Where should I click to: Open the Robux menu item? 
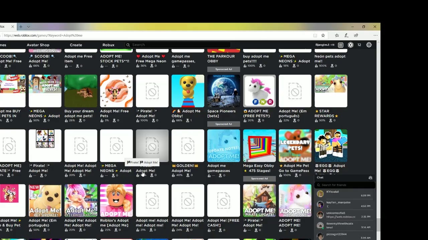(x=108, y=45)
